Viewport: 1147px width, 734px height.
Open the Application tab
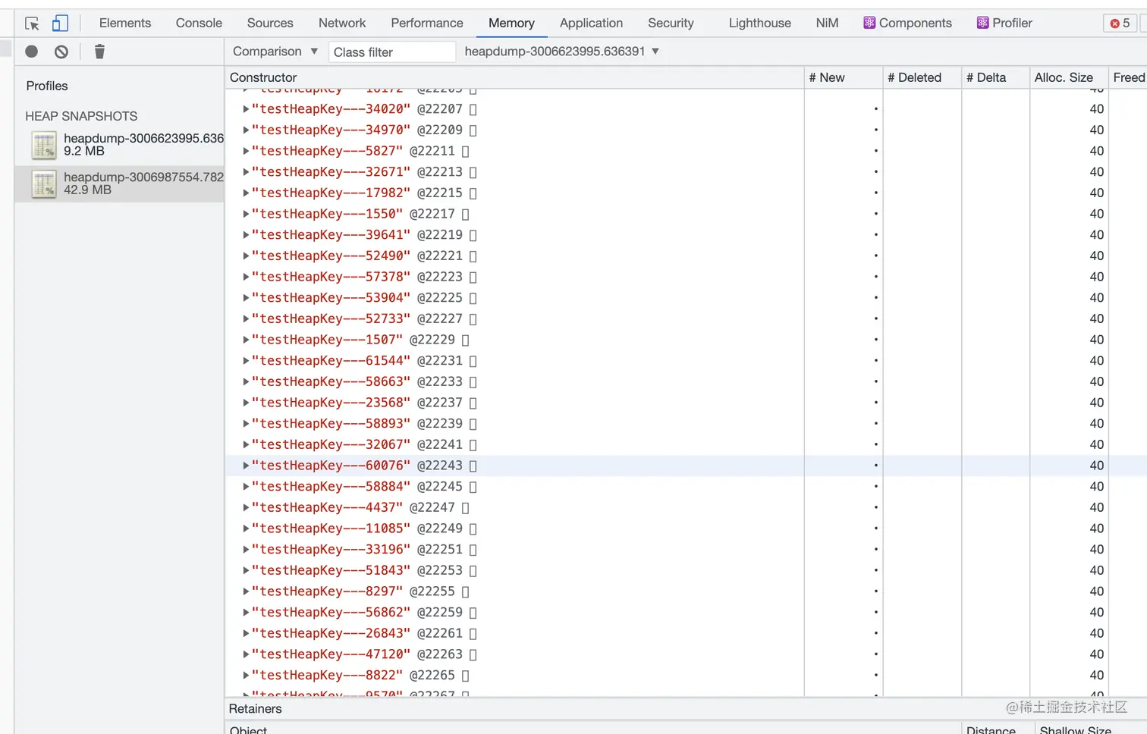point(591,24)
